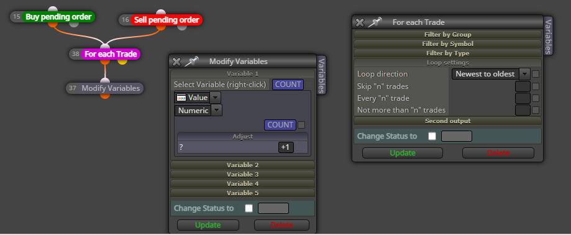The image size is (571, 235).
Task: Click the COUNT value field below Numeric
Action: [x=280, y=124]
